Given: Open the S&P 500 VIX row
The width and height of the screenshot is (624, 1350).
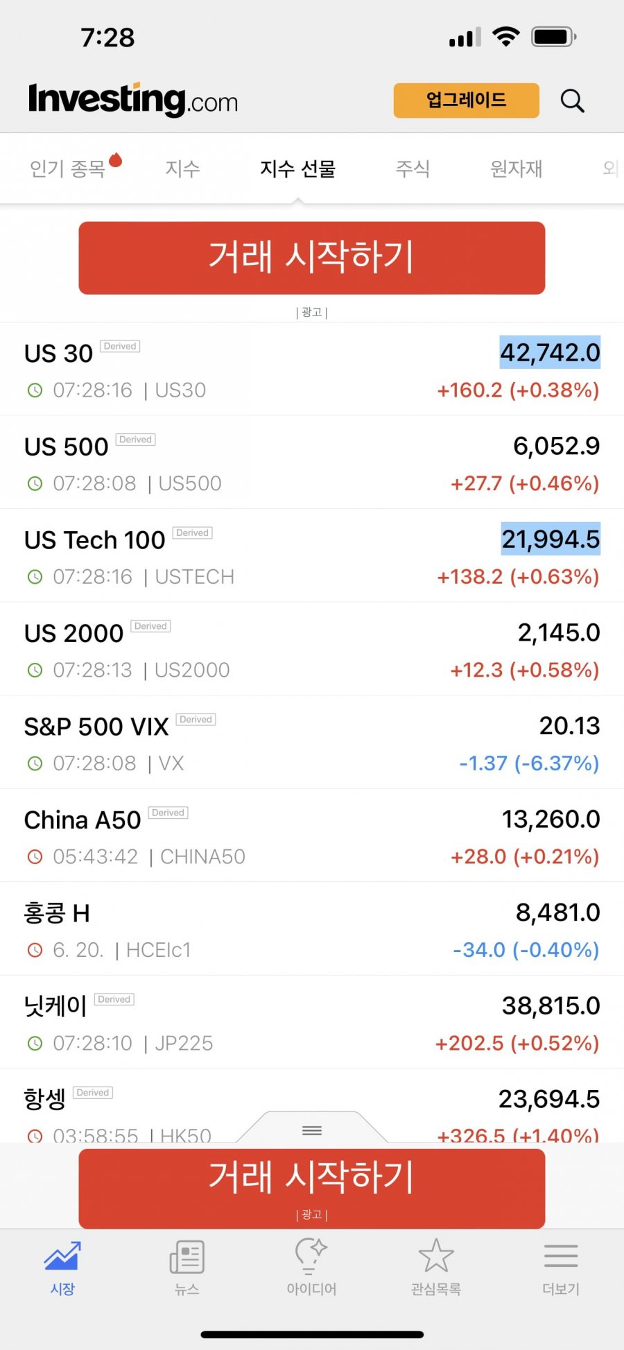Looking at the screenshot, I should click(312, 742).
